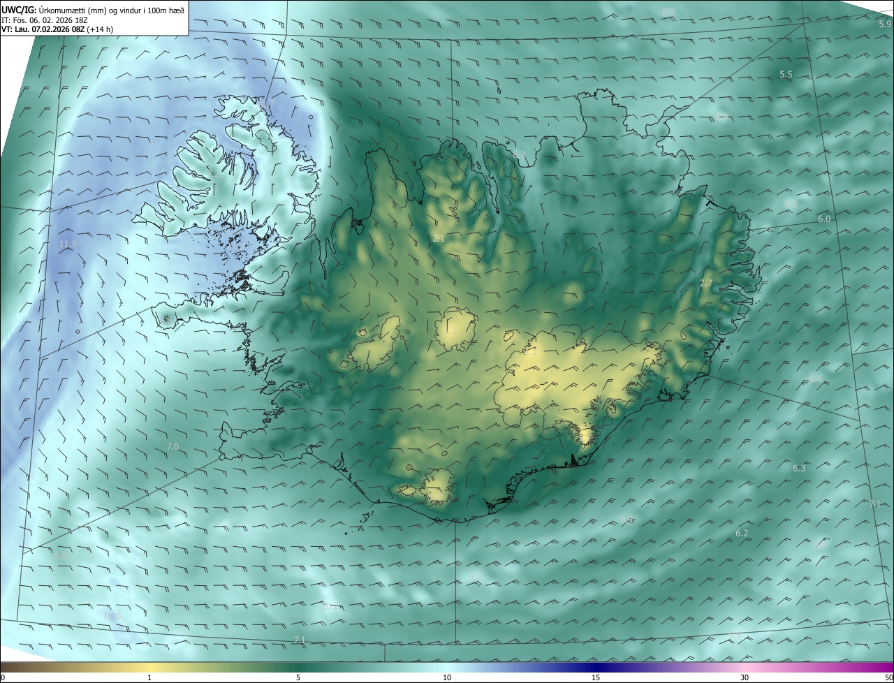
Task: Click the colorbar tick label 15
Action: (x=596, y=678)
